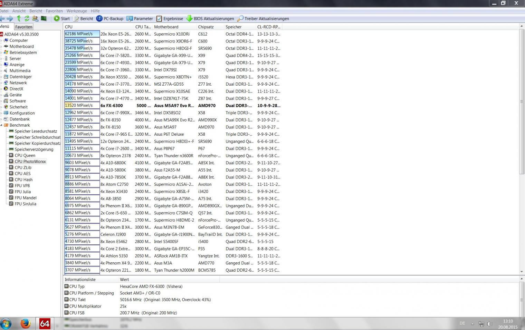Open the Favoriten menu
The height and width of the screenshot is (330, 525).
tap(54, 11)
